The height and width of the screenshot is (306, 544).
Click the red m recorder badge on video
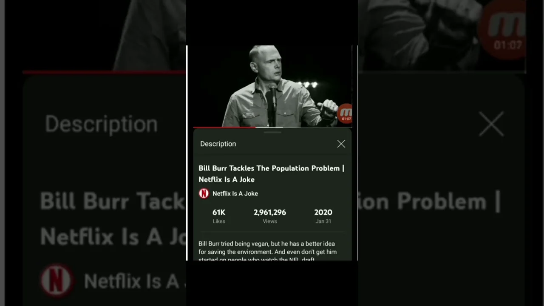(345, 112)
